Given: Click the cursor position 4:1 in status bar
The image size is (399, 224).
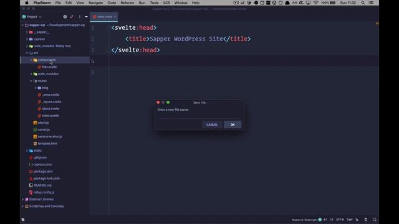Looking at the screenshot, I should click(x=325, y=220).
